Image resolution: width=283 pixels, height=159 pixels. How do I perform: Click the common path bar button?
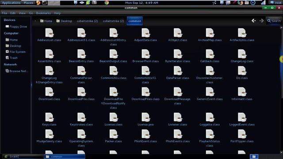point(135,21)
